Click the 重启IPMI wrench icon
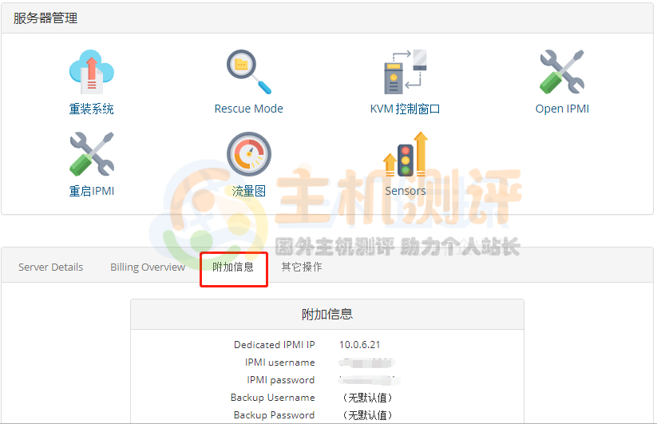 click(x=91, y=154)
